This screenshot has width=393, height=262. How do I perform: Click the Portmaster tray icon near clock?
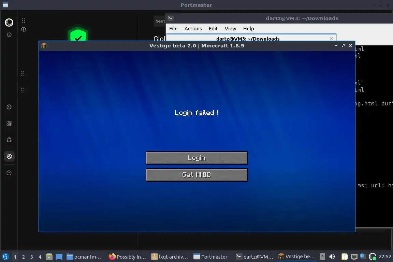tap(373, 257)
